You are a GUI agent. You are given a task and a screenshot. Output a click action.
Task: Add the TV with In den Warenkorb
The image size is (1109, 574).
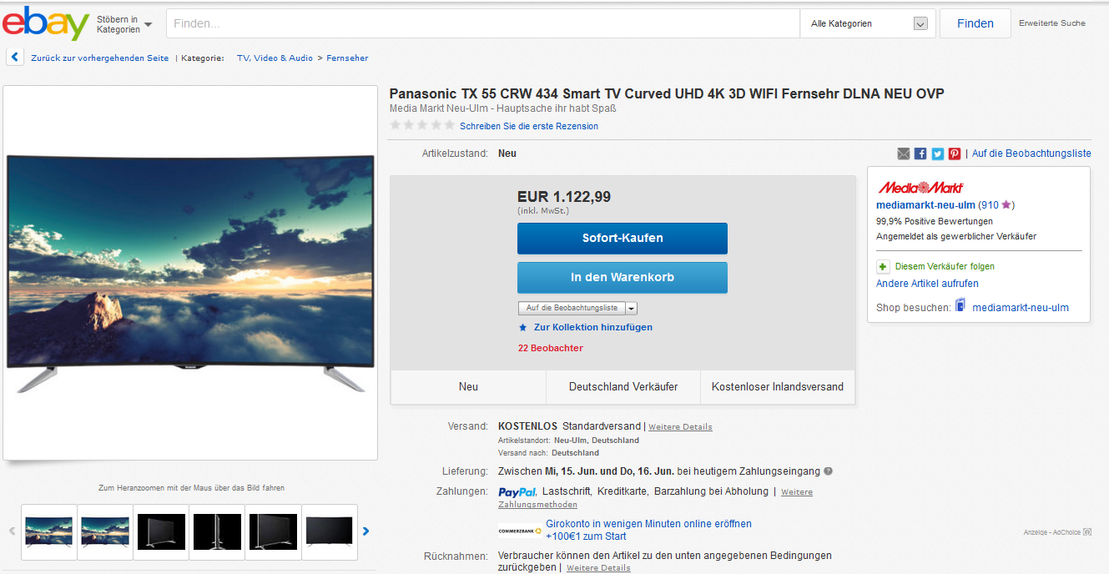click(623, 277)
